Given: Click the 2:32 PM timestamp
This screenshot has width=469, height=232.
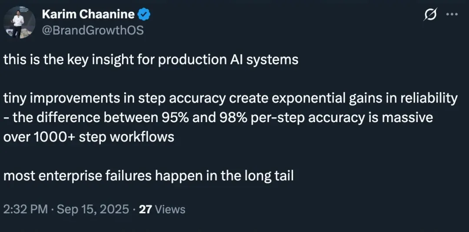Looking at the screenshot, I should click(x=26, y=209).
